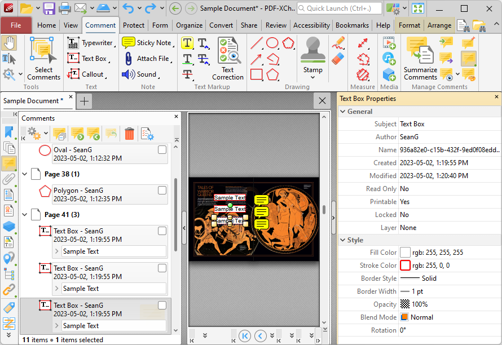Open the Undo history dropdown
This screenshot has height=345, width=502.
[139, 8]
